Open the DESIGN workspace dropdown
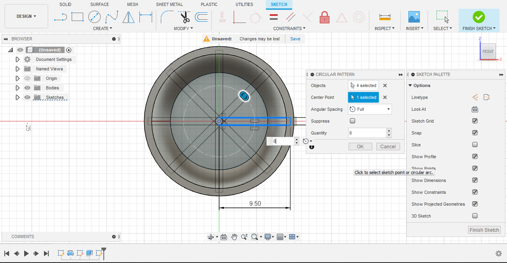The image size is (507, 263). (x=26, y=16)
